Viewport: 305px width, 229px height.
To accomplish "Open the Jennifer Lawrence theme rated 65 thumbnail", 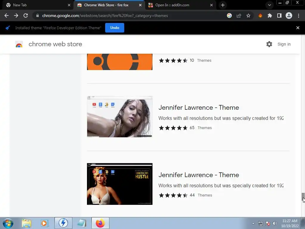I will pos(120,117).
